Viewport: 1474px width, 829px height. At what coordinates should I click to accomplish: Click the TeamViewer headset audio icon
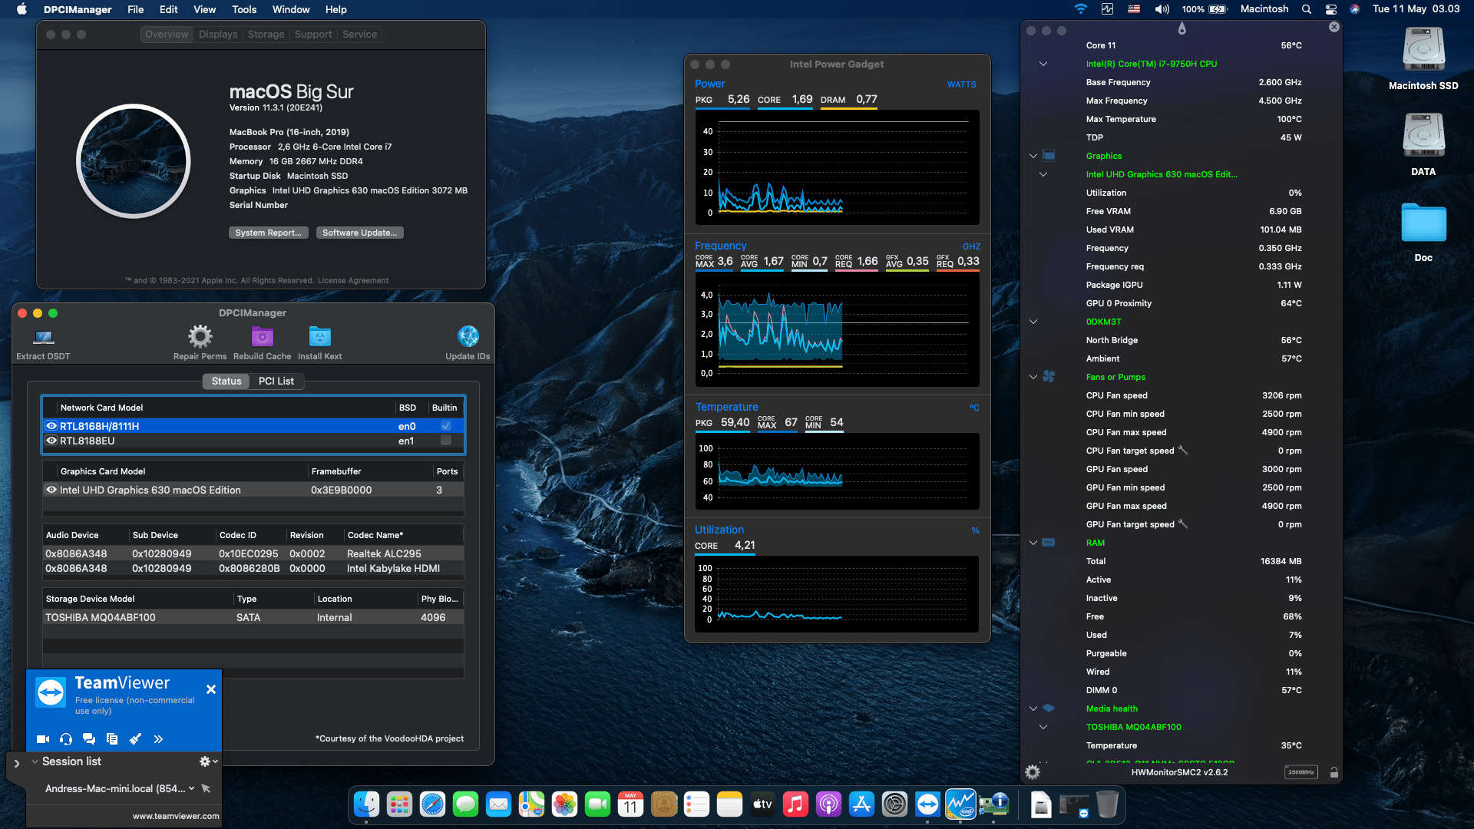[x=66, y=739]
